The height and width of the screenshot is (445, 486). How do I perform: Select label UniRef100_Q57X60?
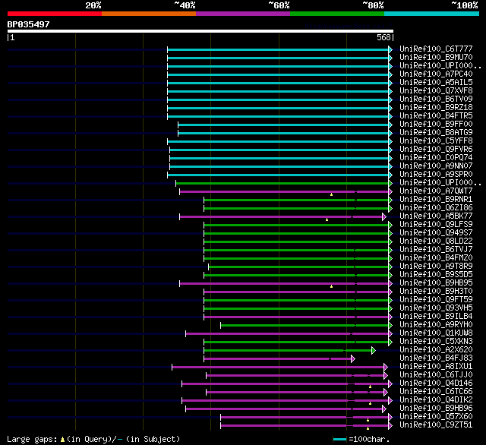436,417
